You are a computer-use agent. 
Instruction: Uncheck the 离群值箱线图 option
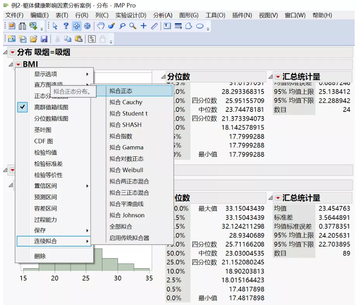tap(23, 107)
